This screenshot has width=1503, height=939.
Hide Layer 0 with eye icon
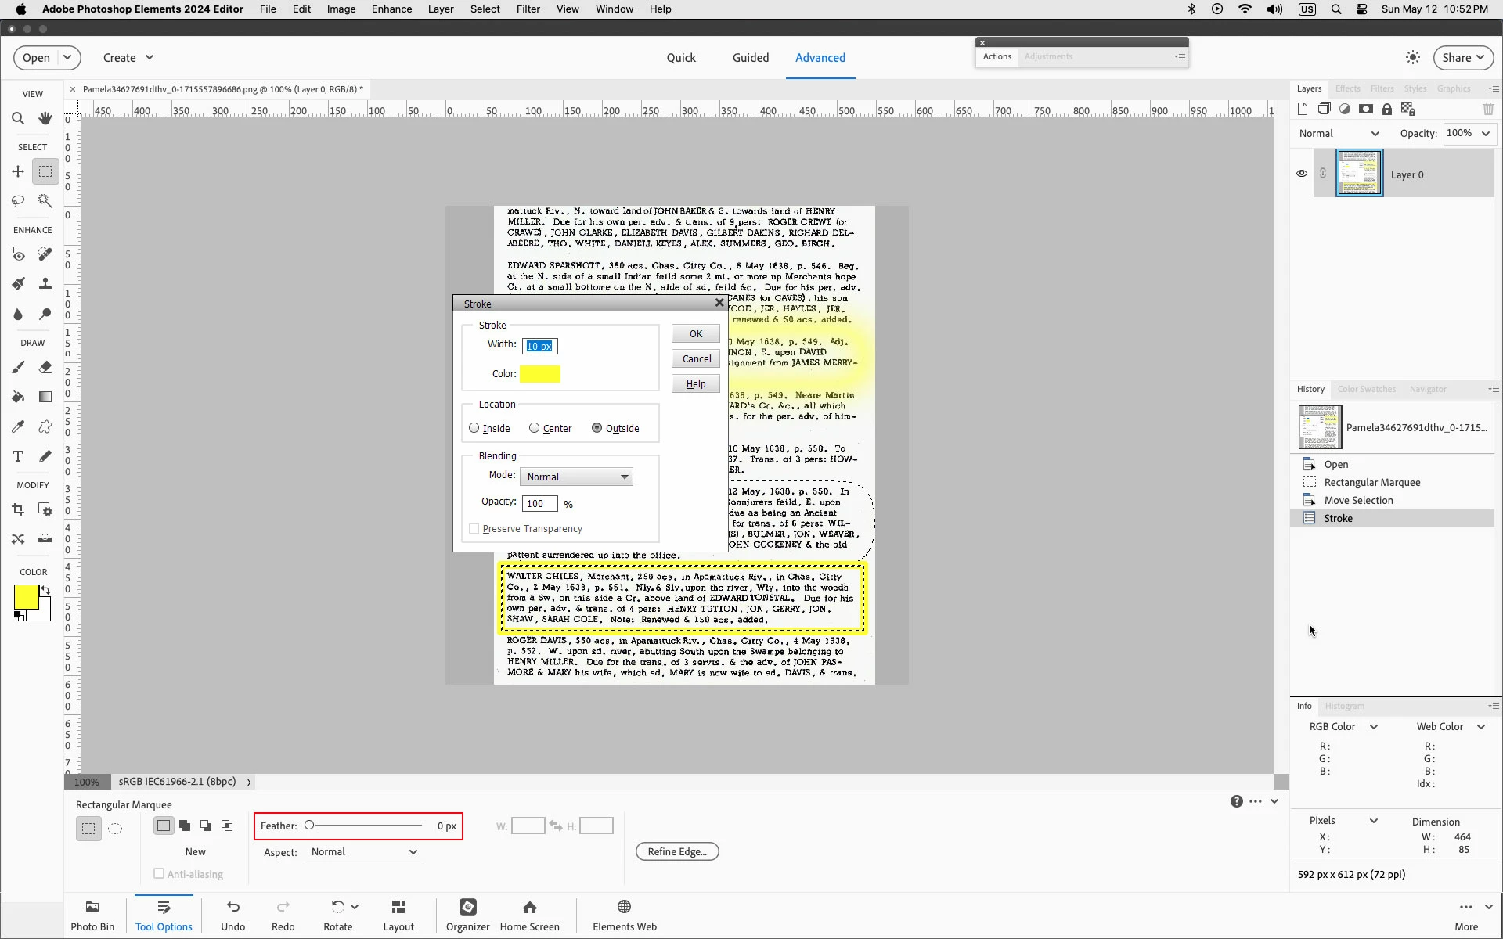(x=1302, y=174)
